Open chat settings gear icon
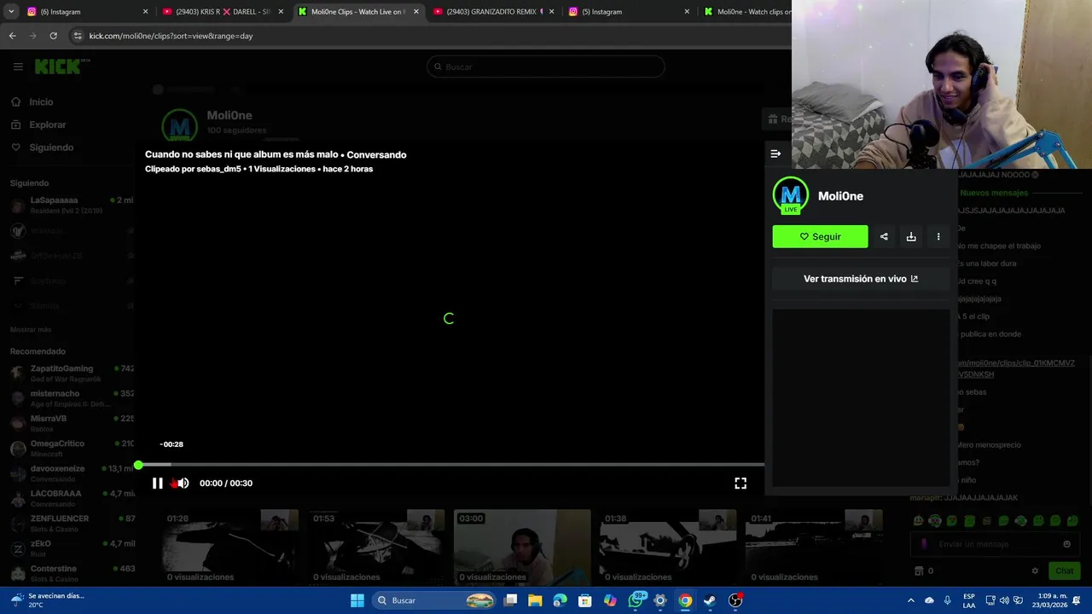1092x614 pixels. (1035, 571)
